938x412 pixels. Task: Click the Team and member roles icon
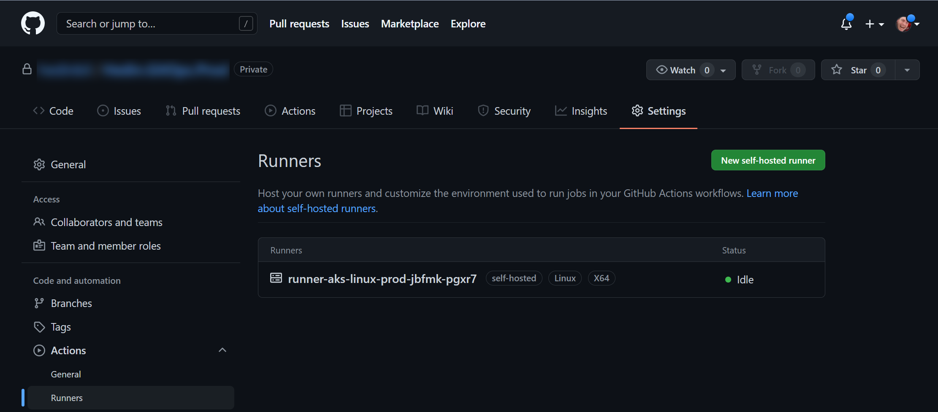point(39,245)
